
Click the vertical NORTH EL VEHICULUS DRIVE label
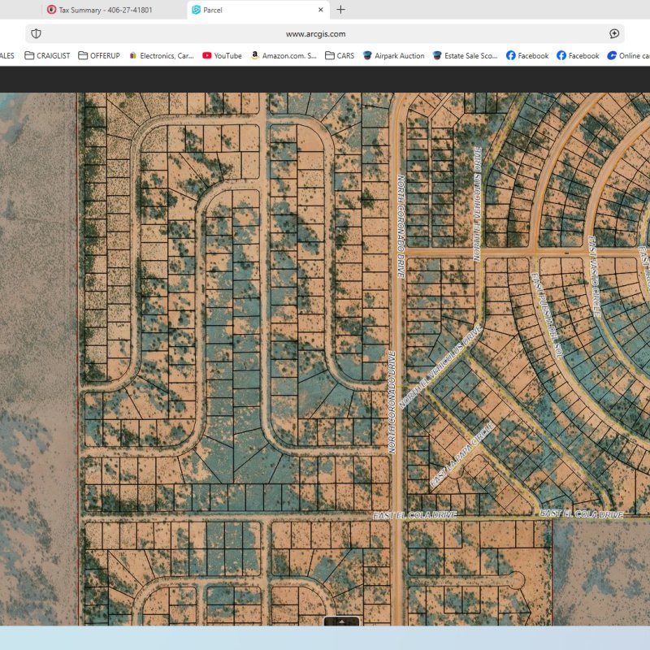click(478, 204)
